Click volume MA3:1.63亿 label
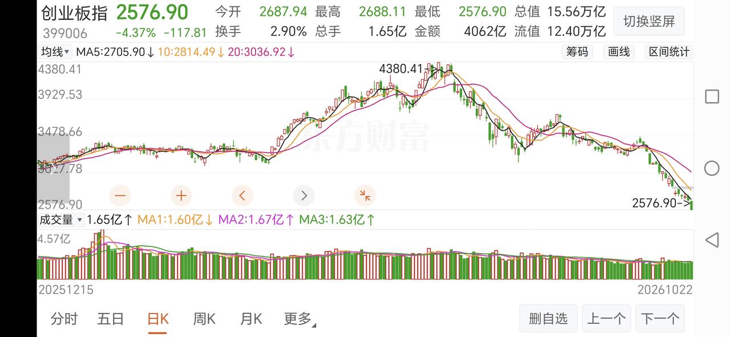730x337 pixels. pyautogui.click(x=337, y=220)
